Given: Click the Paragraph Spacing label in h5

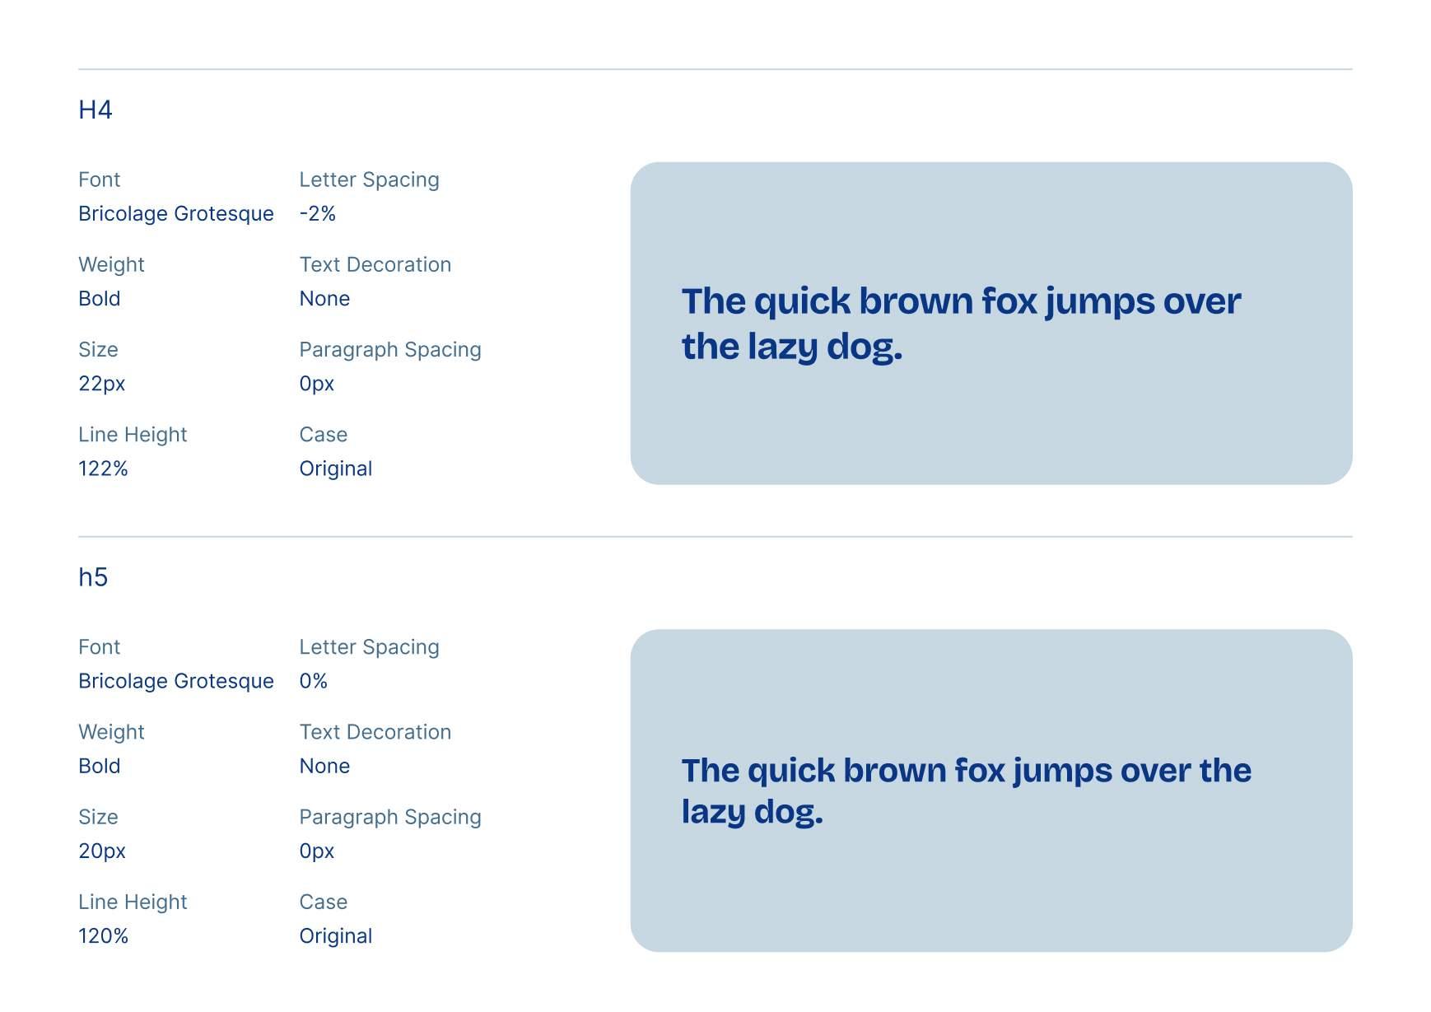Looking at the screenshot, I should click(390, 818).
